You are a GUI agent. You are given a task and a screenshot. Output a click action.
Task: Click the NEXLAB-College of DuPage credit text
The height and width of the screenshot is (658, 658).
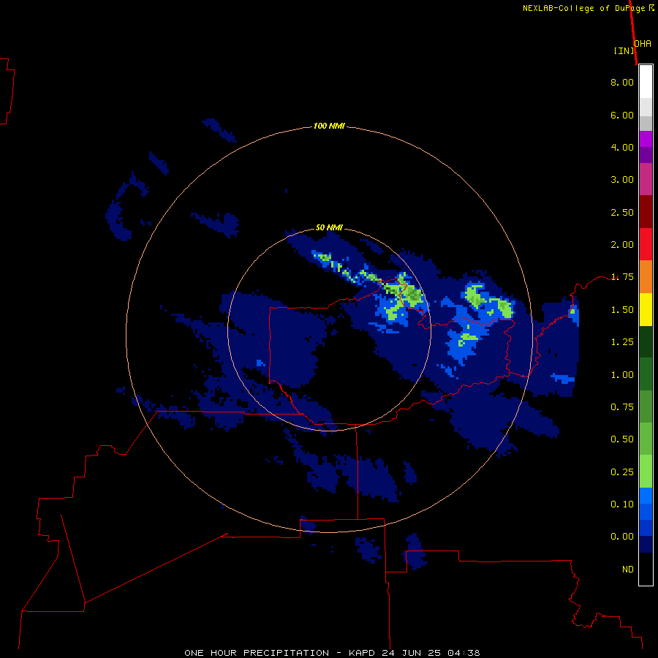(x=583, y=8)
